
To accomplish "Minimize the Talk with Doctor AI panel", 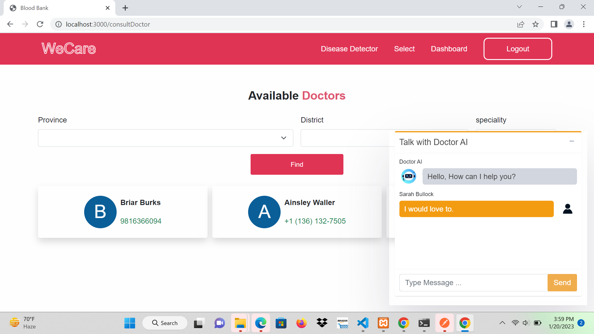I will (x=571, y=141).
